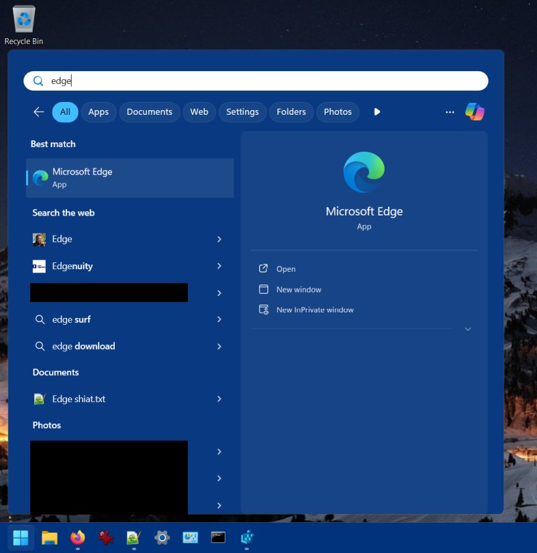Click the back arrow in search panel
The height and width of the screenshot is (553, 537).
click(39, 112)
